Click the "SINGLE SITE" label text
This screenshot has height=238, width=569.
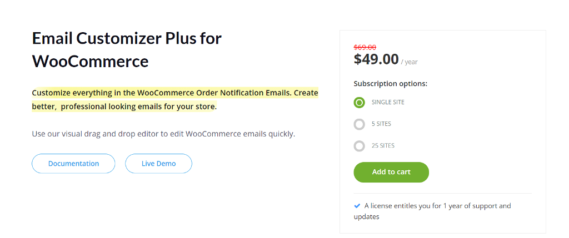[x=388, y=103]
